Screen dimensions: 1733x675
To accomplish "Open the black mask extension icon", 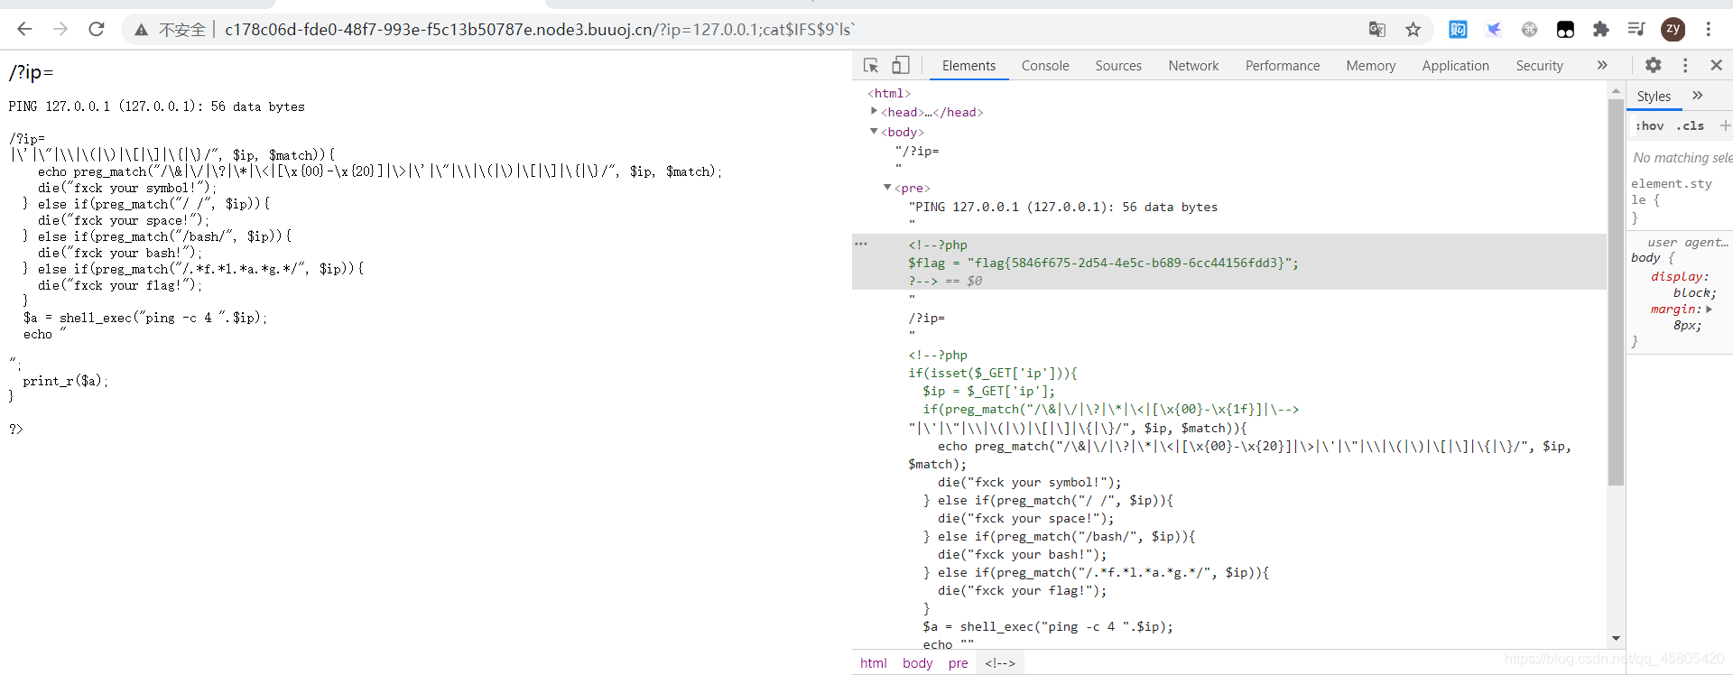I will (x=1565, y=30).
